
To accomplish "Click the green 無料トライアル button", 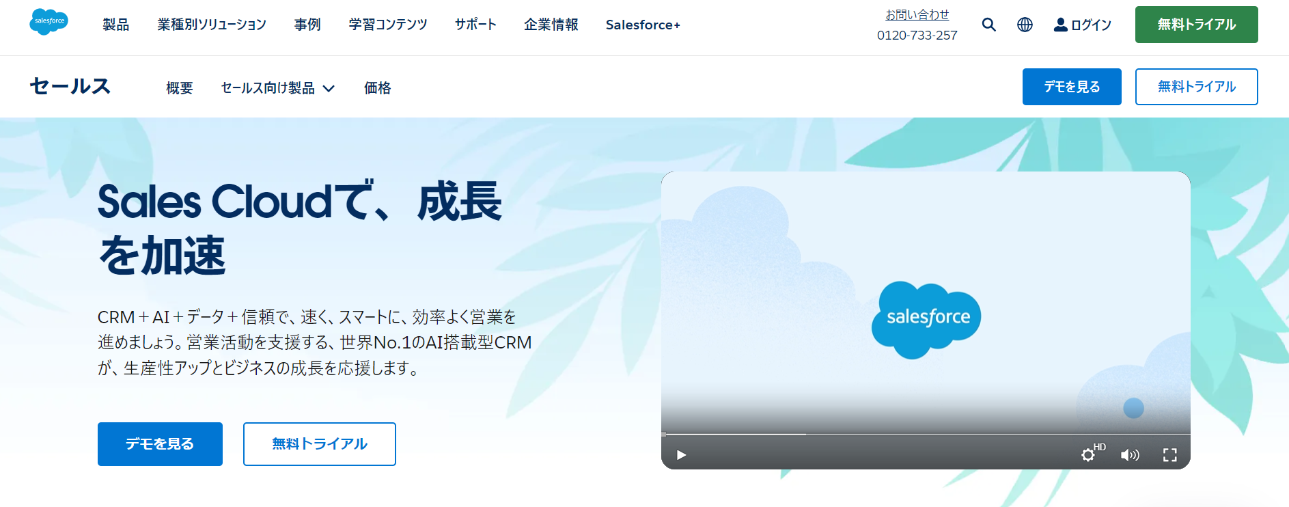I will [1196, 25].
